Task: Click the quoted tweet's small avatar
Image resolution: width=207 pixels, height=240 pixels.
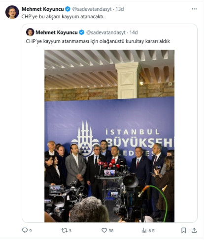Action: point(30,32)
